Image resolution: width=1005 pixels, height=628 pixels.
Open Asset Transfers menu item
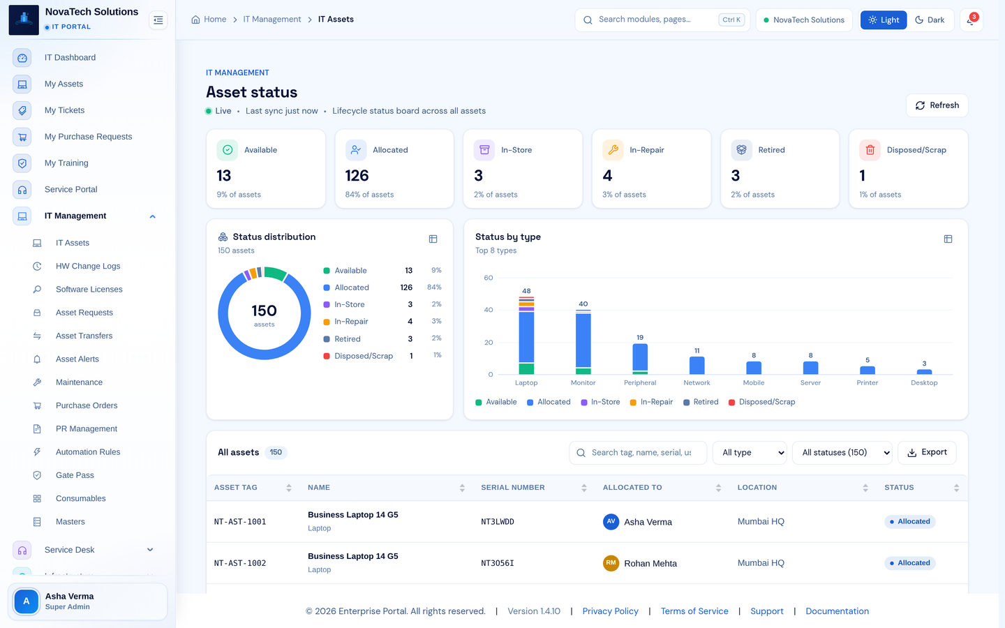click(x=84, y=336)
